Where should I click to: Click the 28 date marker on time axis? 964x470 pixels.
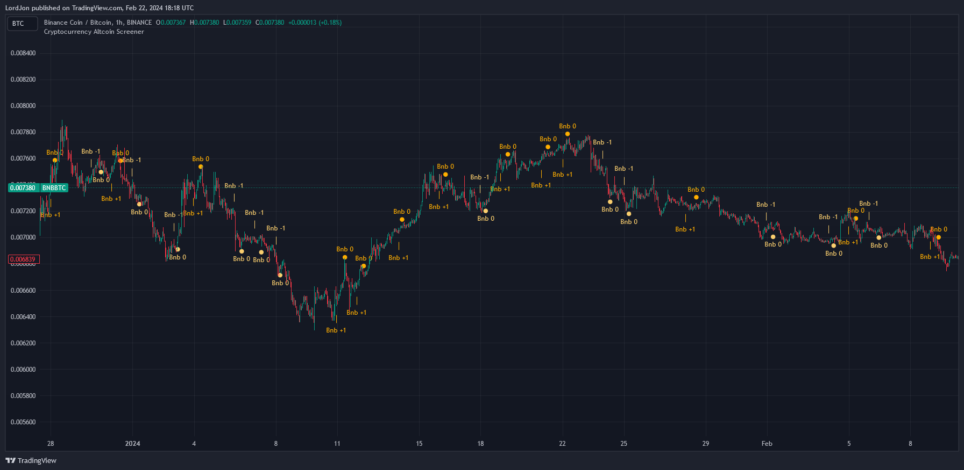pos(51,444)
